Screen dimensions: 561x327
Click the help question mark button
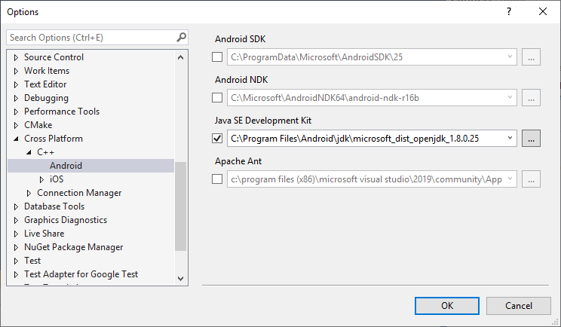[509, 12]
